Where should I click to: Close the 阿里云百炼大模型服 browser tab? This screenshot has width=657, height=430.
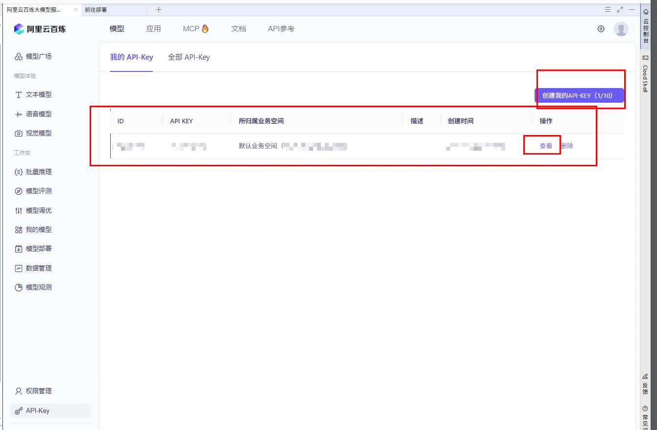[75, 9]
